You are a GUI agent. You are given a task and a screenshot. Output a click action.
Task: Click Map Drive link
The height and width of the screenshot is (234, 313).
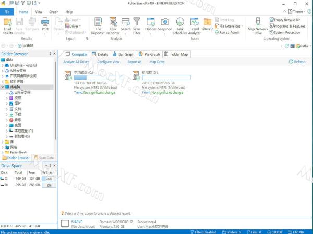pyautogui.click(x=157, y=62)
